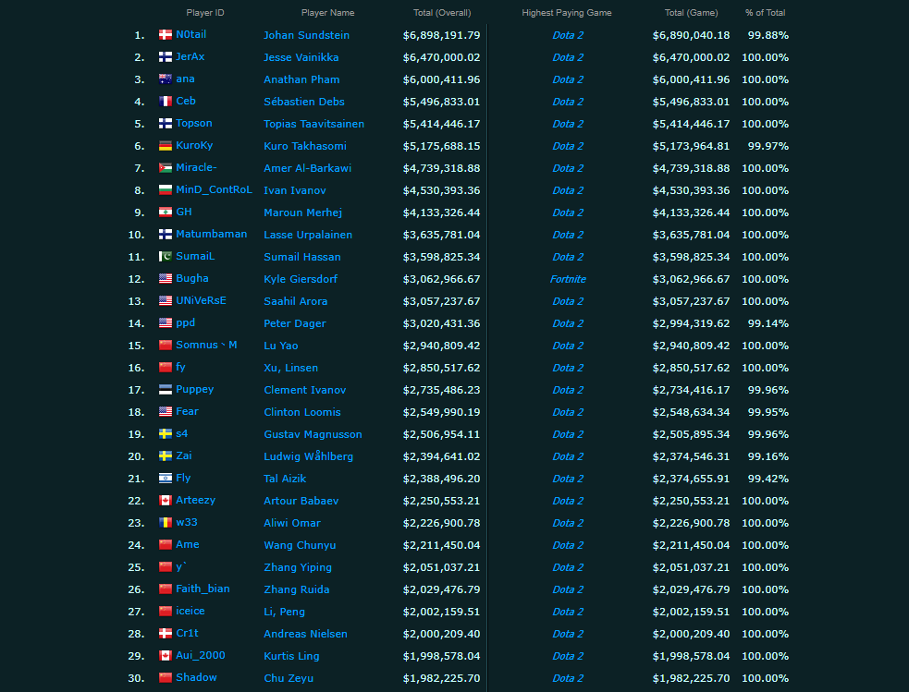Click the Israeli flag beside Fly
The width and height of the screenshot is (909, 692).
coord(166,479)
